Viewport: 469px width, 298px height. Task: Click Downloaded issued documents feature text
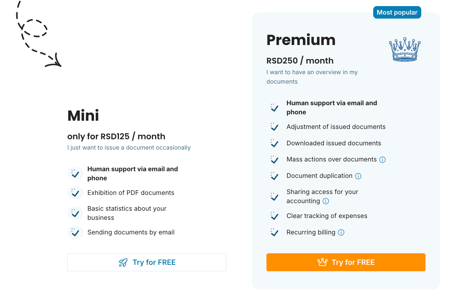(x=334, y=143)
